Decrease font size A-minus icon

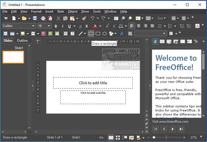114,26
